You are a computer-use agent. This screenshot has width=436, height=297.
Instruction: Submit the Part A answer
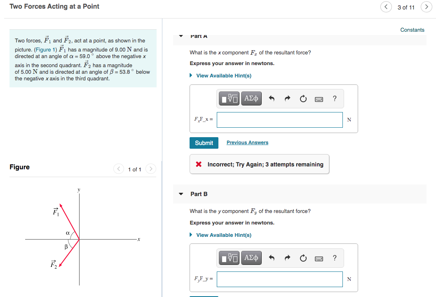(204, 143)
